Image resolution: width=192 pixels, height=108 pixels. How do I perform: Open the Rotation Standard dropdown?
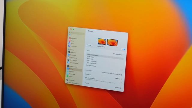click(x=118, y=88)
